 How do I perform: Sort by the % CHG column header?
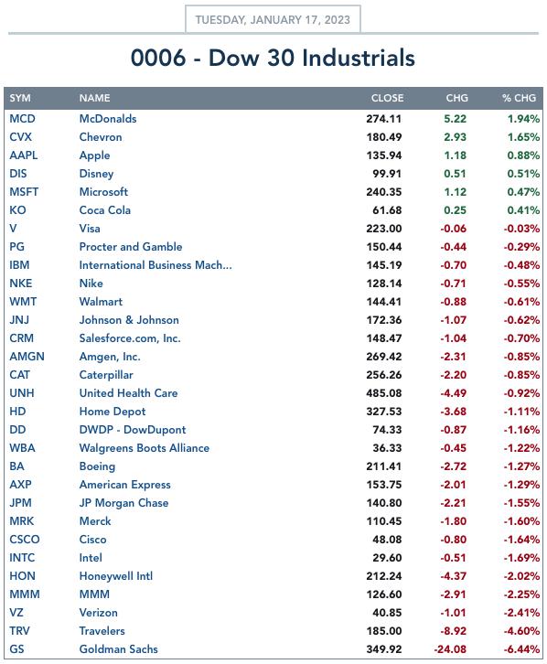click(519, 98)
